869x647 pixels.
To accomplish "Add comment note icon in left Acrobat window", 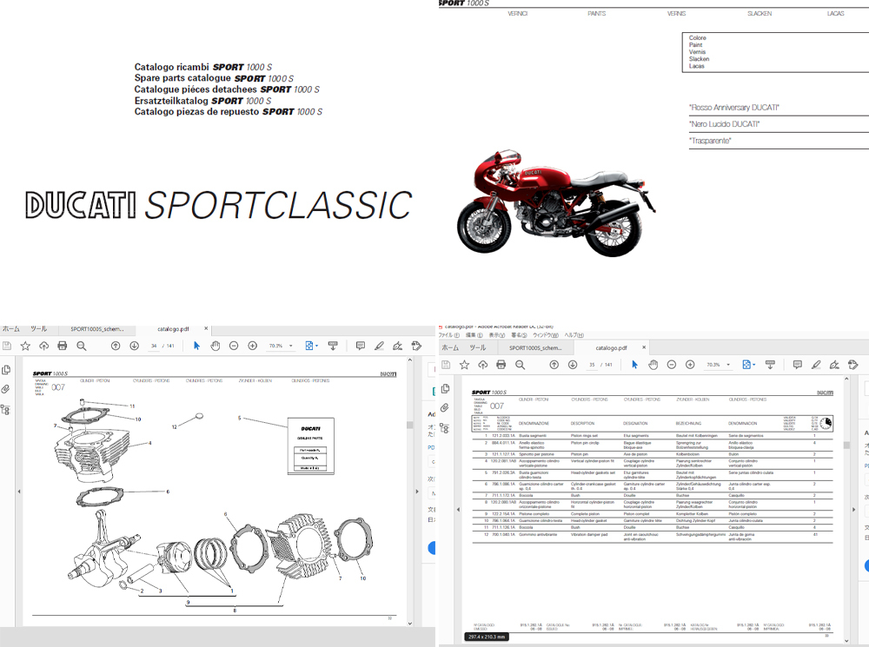I will [x=361, y=346].
